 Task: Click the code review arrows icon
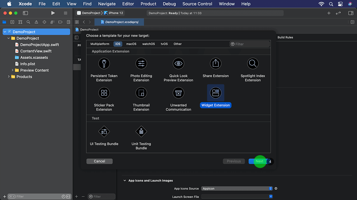pos(338,13)
